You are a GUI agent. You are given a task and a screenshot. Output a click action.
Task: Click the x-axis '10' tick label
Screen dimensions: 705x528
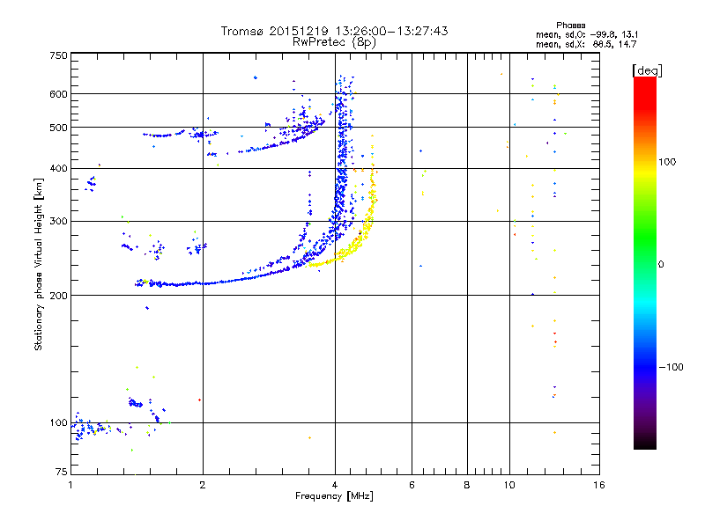tap(509, 485)
